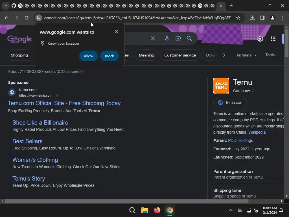Click the temu.com ad favicon
The width and height of the screenshot is (289, 217).
[12, 92]
